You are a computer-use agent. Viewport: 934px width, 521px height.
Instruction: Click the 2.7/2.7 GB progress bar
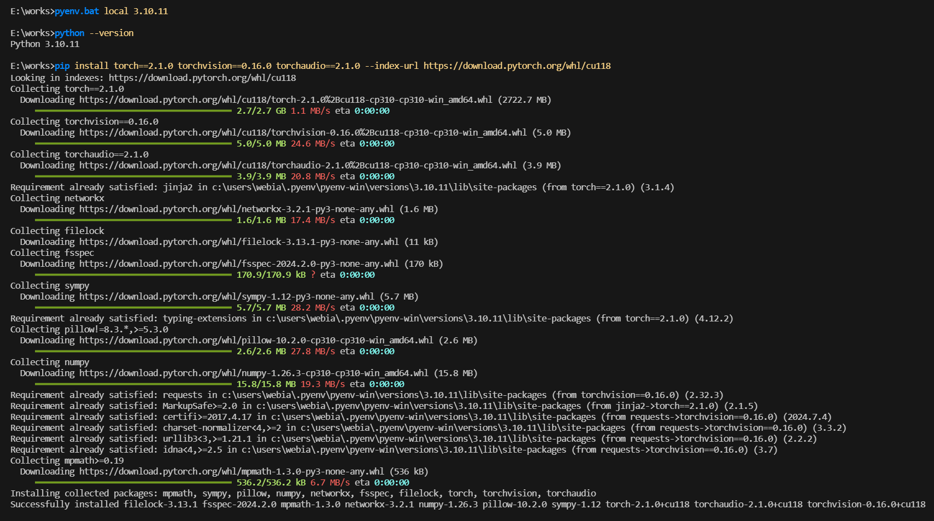click(133, 110)
